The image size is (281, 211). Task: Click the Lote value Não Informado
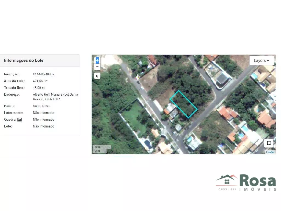coord(43,126)
